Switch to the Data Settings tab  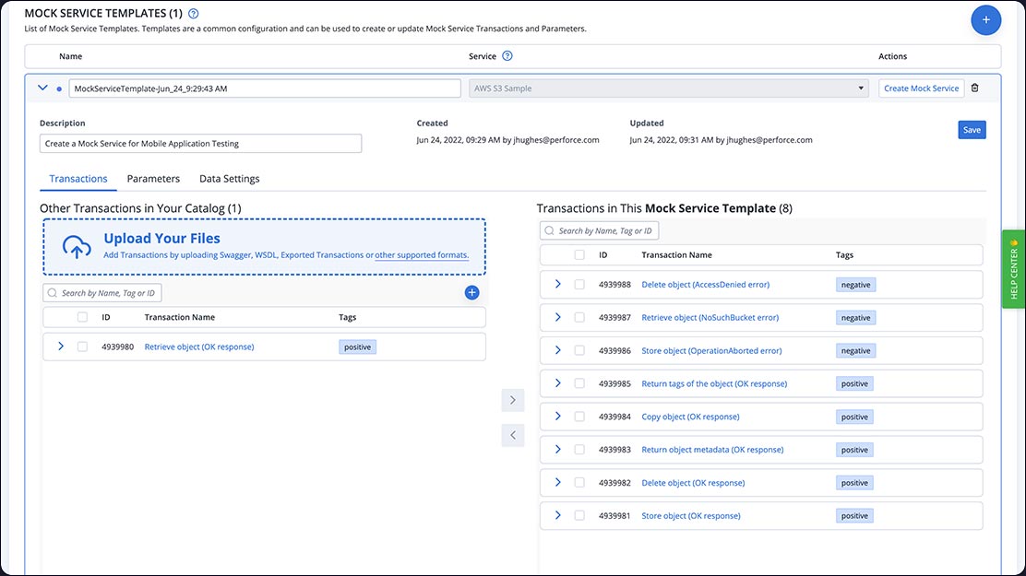pos(230,179)
